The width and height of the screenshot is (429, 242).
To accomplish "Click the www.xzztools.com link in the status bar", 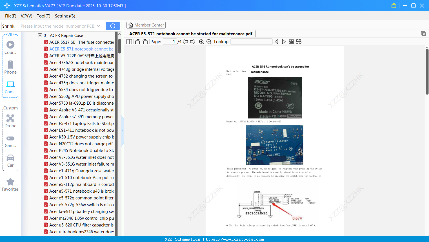I will point(233,239).
